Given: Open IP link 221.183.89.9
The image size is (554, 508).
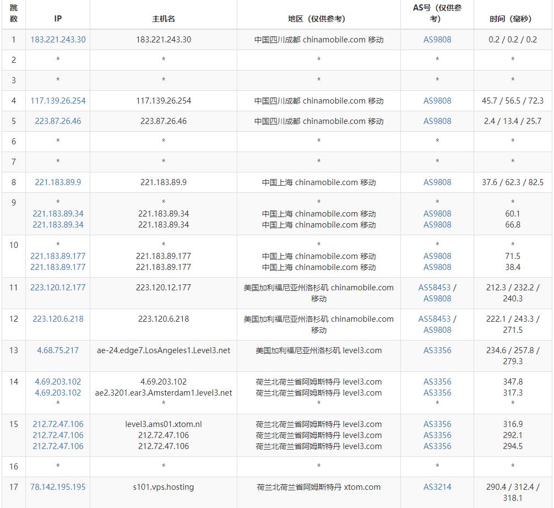Looking at the screenshot, I should coord(58,182).
